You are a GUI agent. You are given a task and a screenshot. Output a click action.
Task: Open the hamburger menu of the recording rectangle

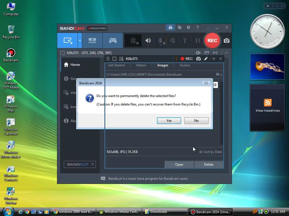pos(108,59)
